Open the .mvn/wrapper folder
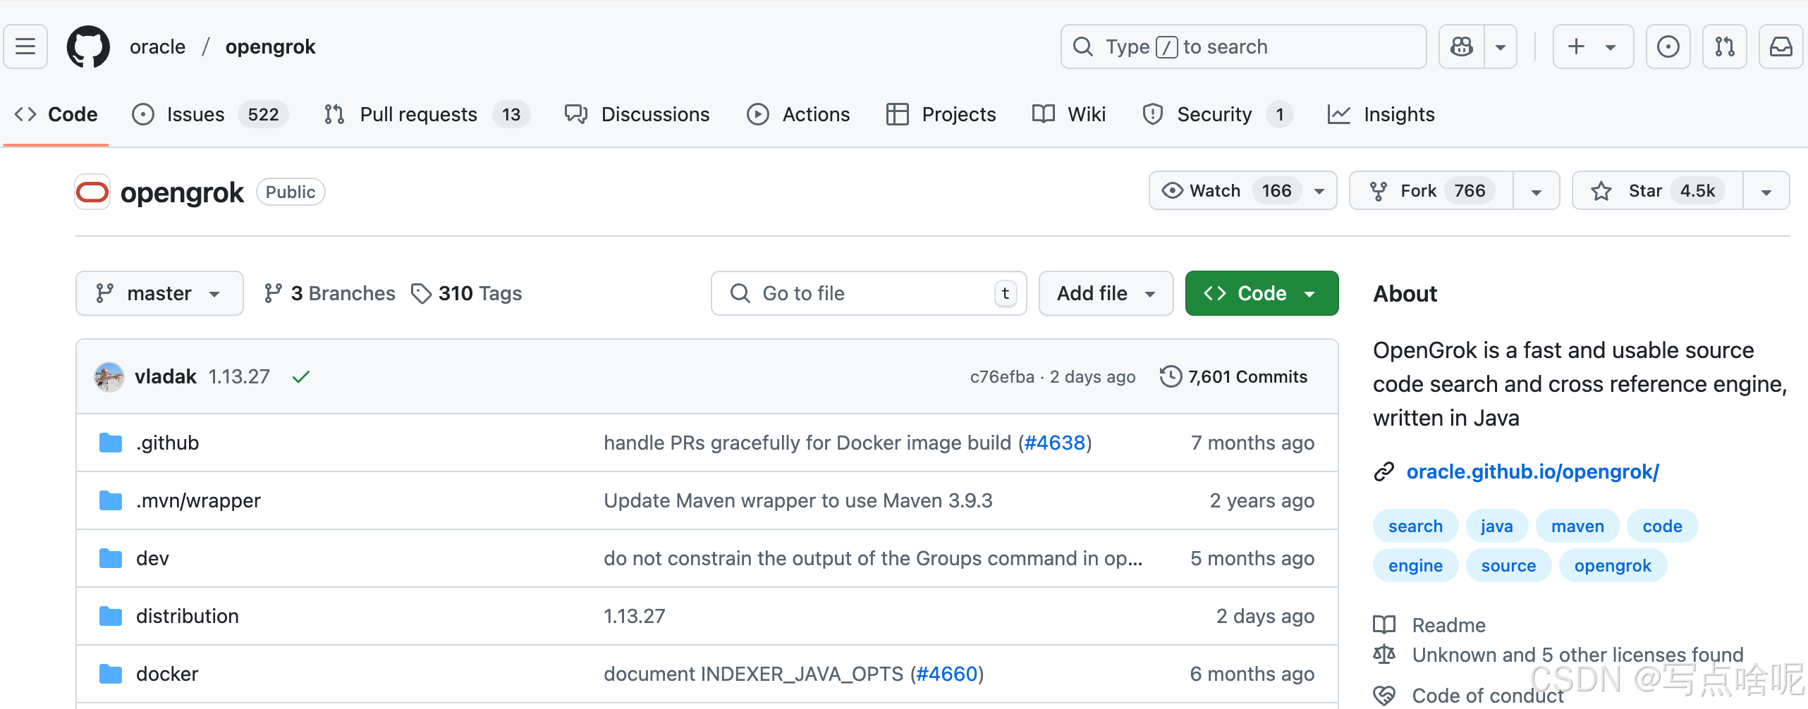 pos(198,500)
